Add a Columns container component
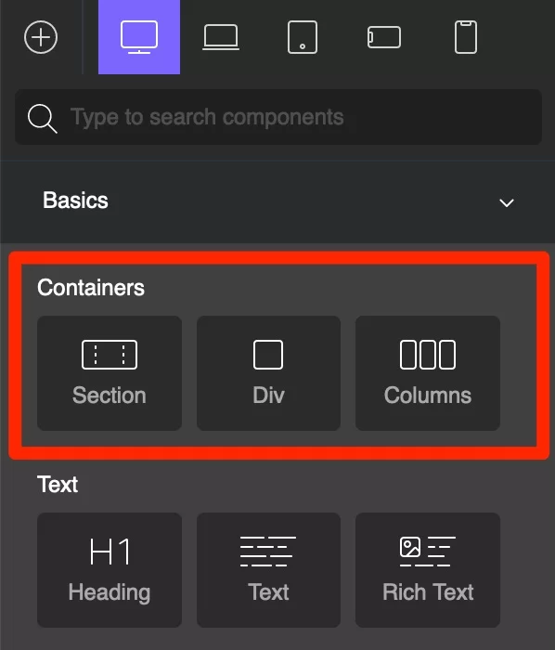 pyautogui.click(x=428, y=373)
